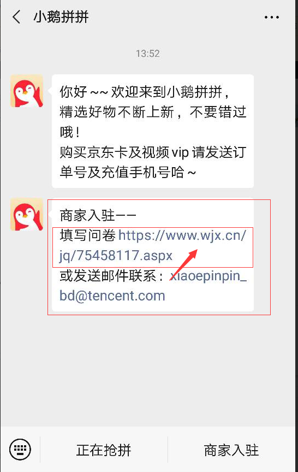Click the 单号及充值手机号哈 line

click(x=128, y=173)
